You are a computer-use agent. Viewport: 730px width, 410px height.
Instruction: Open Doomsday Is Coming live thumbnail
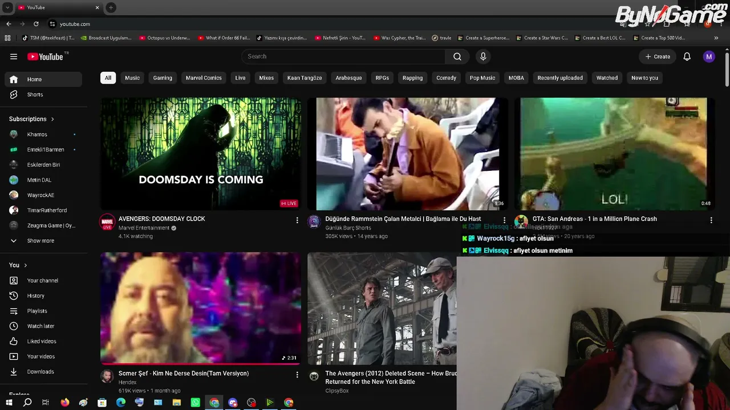coord(201,154)
